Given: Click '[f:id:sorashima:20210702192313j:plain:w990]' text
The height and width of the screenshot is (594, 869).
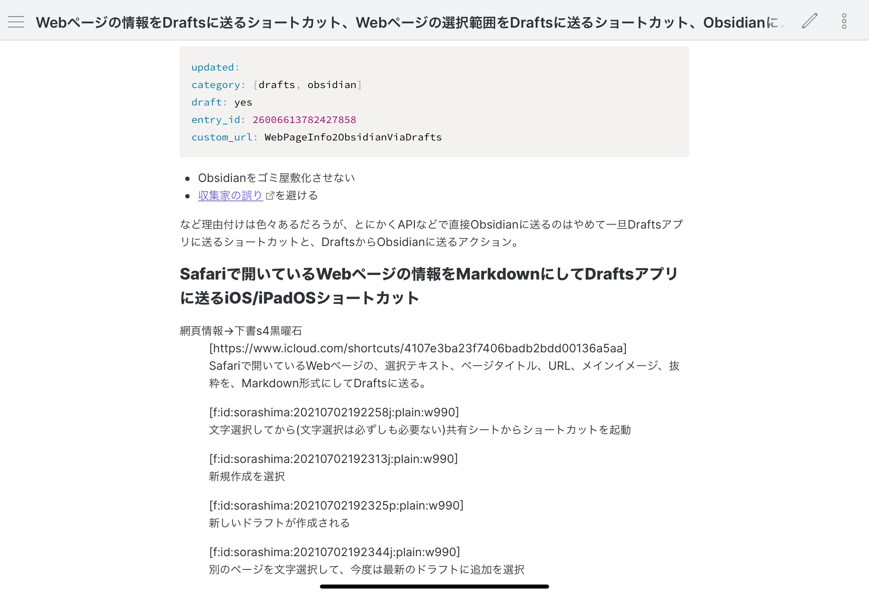Looking at the screenshot, I should [x=334, y=459].
